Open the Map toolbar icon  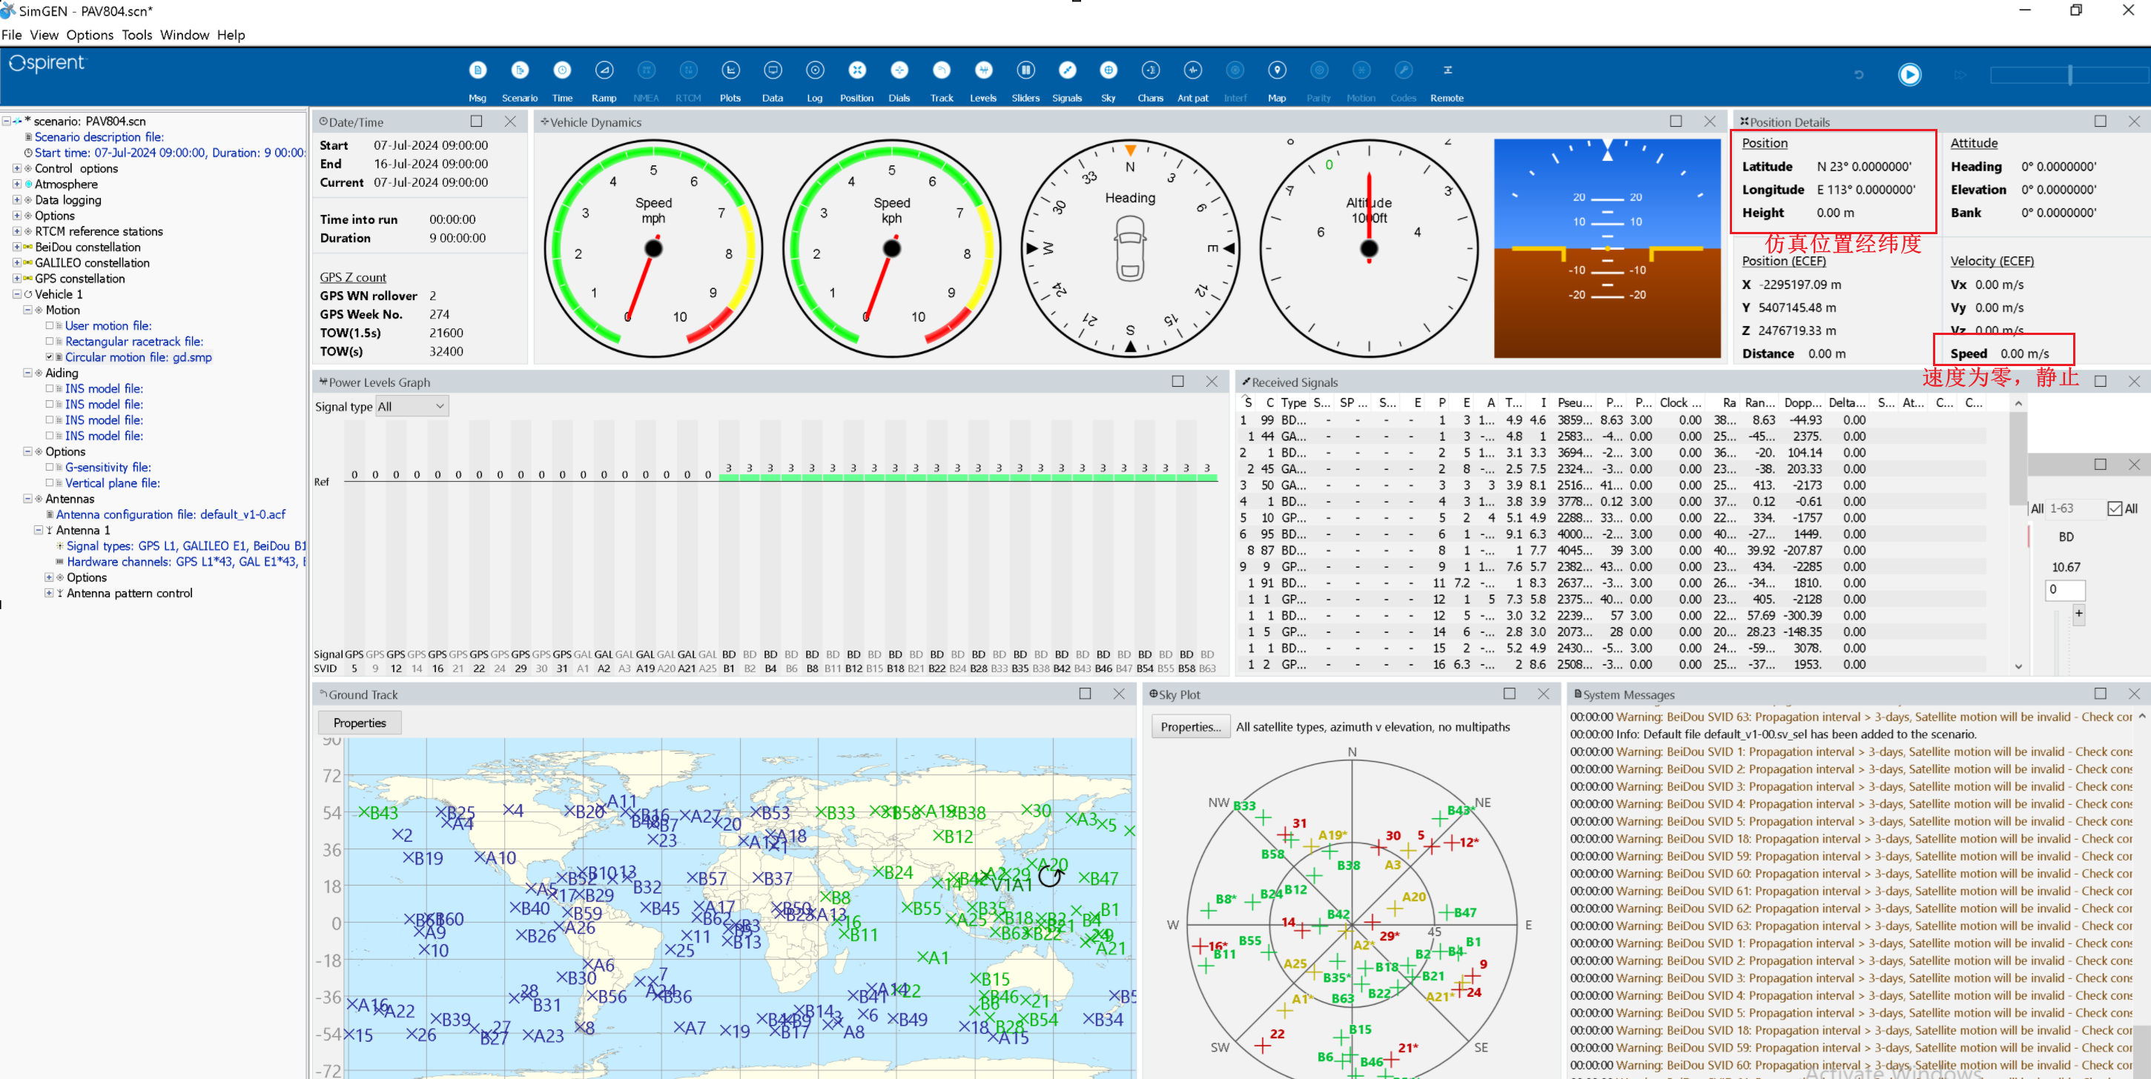[x=1276, y=71]
